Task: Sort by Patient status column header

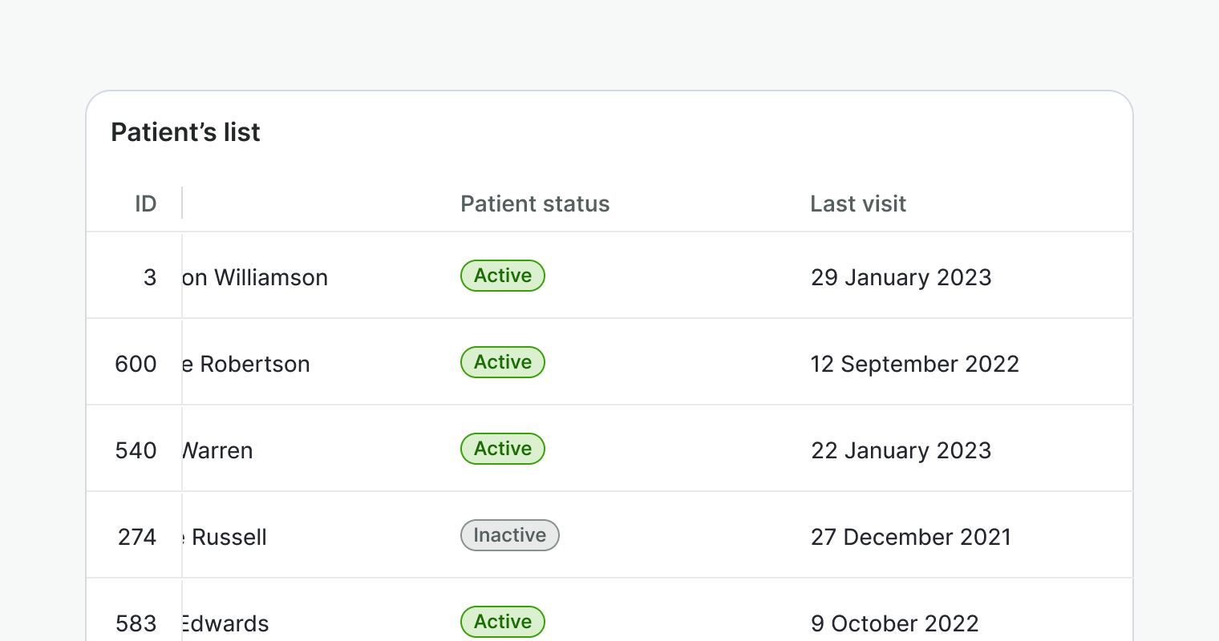Action: click(535, 204)
